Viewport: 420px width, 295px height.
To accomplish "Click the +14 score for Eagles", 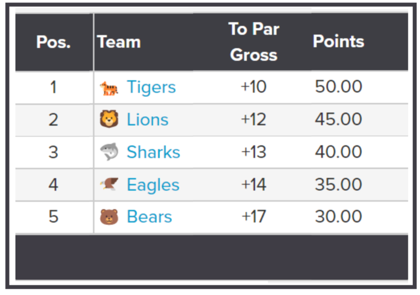I will pyautogui.click(x=254, y=185).
